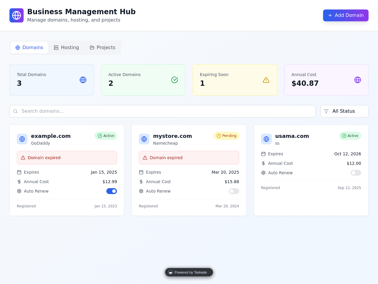Enable Auto Renew for mystore.com
The height and width of the screenshot is (284, 378).
(234, 191)
